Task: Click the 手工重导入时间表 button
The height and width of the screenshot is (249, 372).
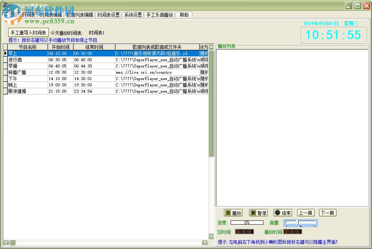Action: (29, 33)
